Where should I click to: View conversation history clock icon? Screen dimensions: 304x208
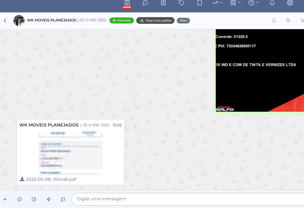coord(288,20)
